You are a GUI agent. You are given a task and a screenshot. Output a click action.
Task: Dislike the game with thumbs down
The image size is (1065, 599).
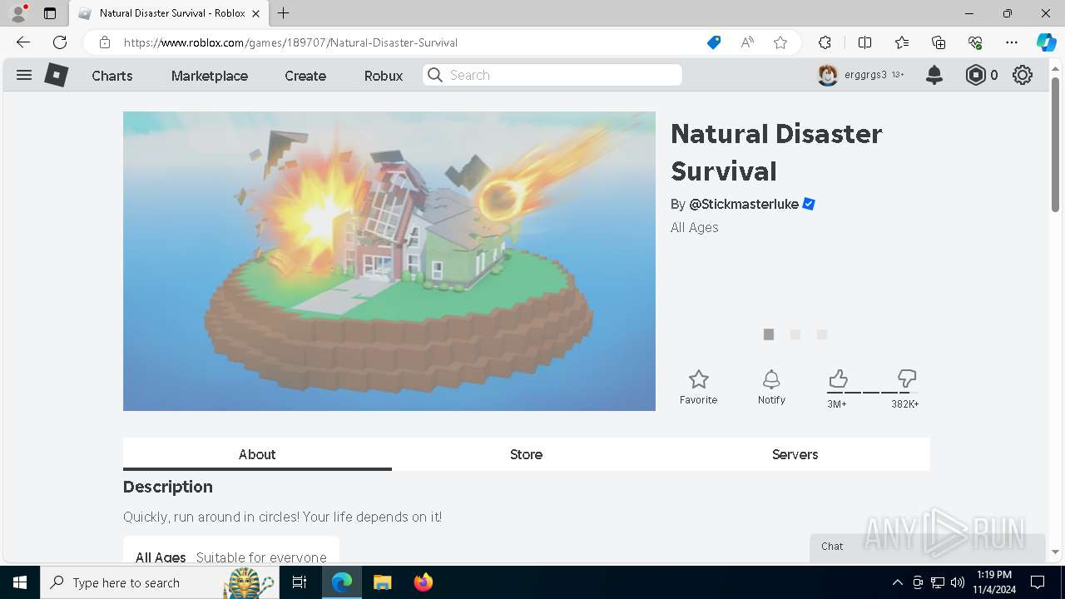pyautogui.click(x=907, y=379)
